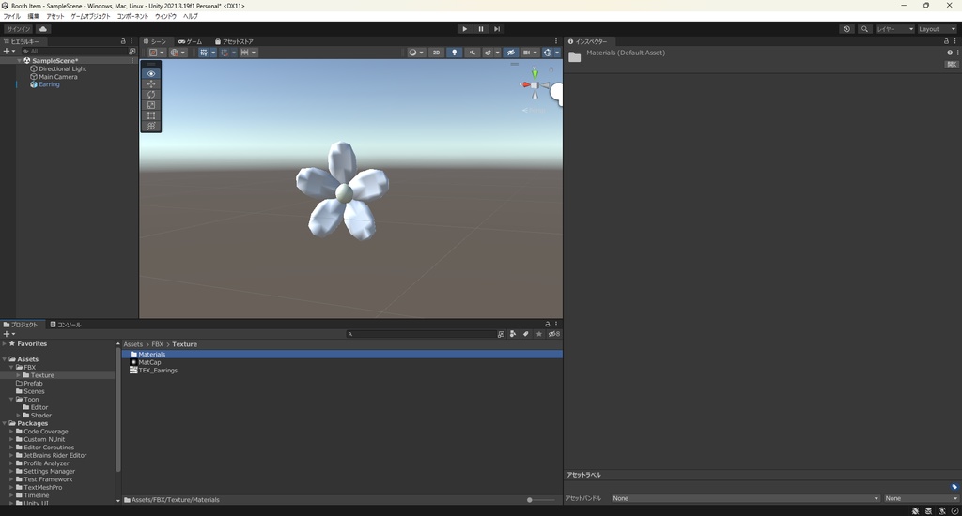Toggle scene lighting bulb icon

pos(454,53)
